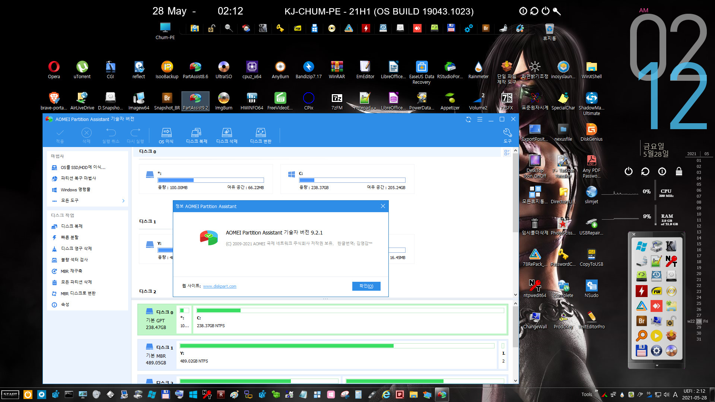Image resolution: width=715 pixels, height=402 pixels.
Task: Open the uTorrent desktop icon
Action: coord(82,70)
